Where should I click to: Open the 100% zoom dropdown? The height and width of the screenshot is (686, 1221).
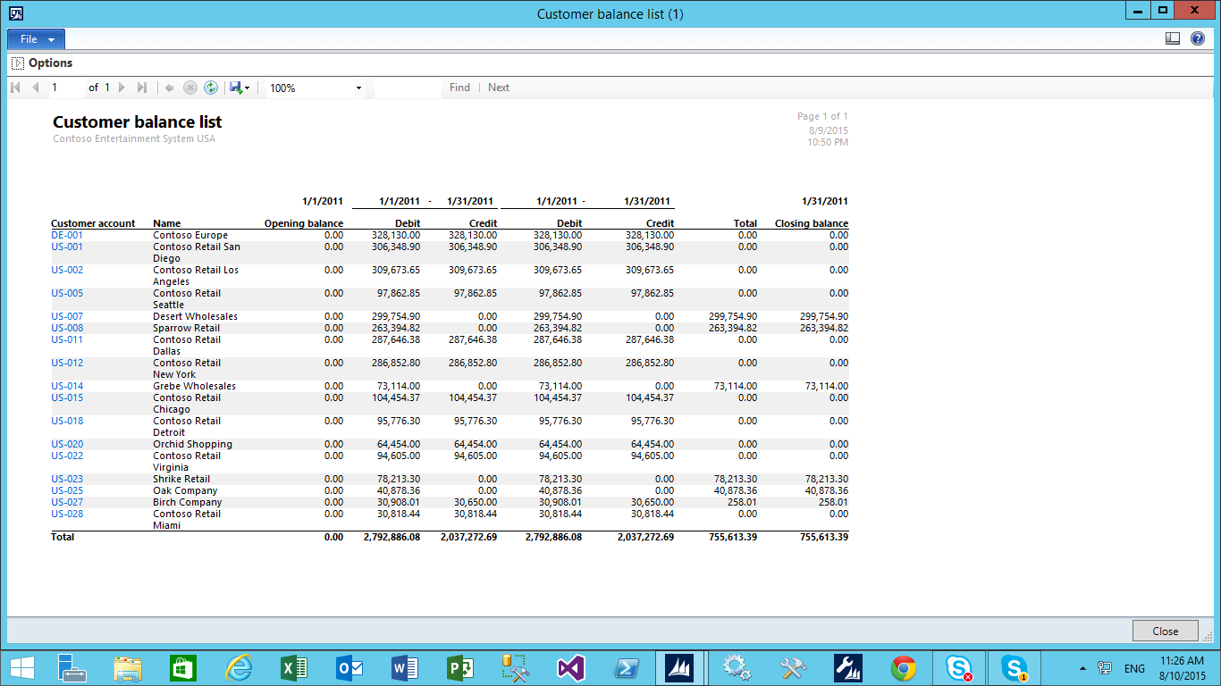pos(316,88)
